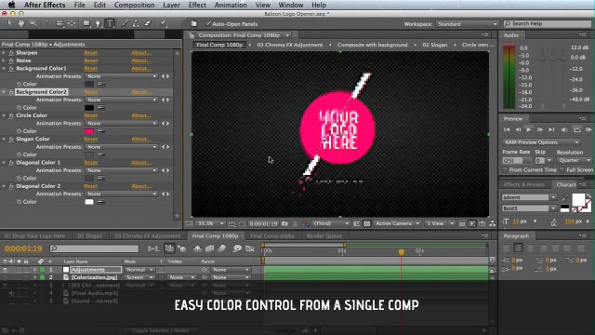The height and width of the screenshot is (335, 595).
Task: Switch to the Render Queue tab
Action: click(324, 235)
